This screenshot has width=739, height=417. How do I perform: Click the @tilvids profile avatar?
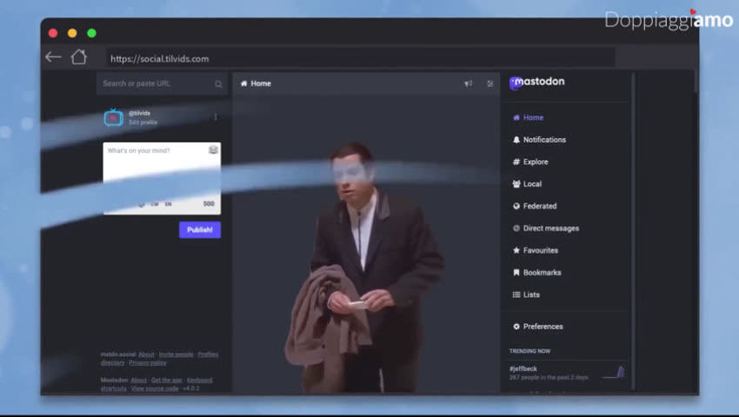pyautogui.click(x=113, y=117)
